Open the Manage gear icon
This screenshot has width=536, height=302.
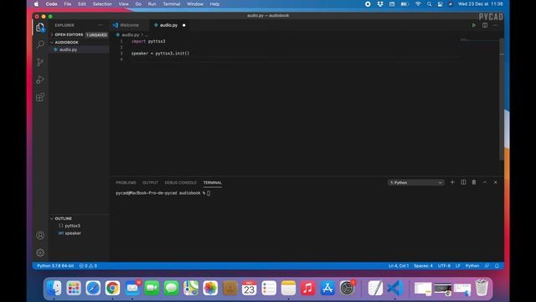tap(40, 253)
